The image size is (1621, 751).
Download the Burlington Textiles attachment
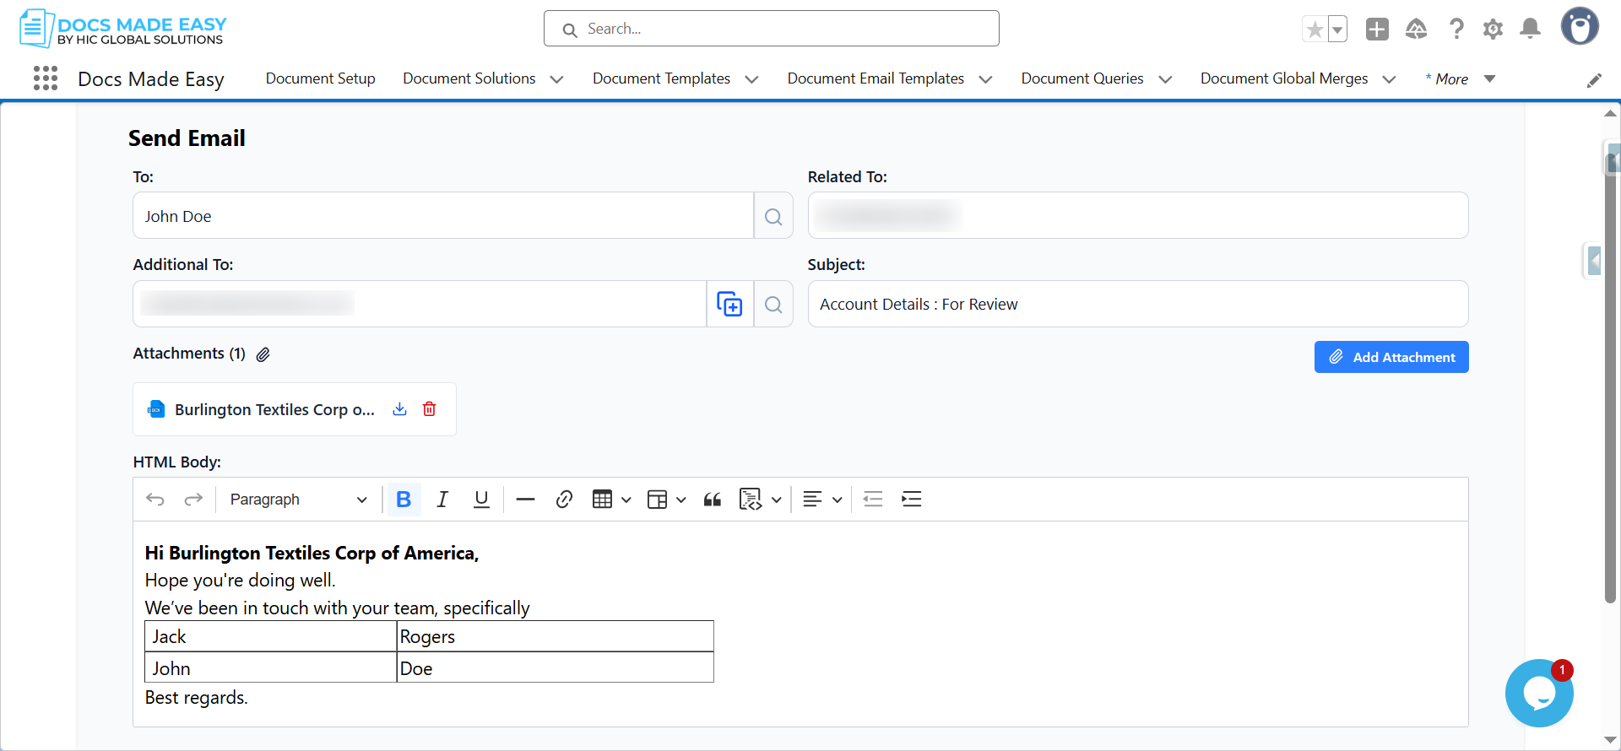pos(400,409)
